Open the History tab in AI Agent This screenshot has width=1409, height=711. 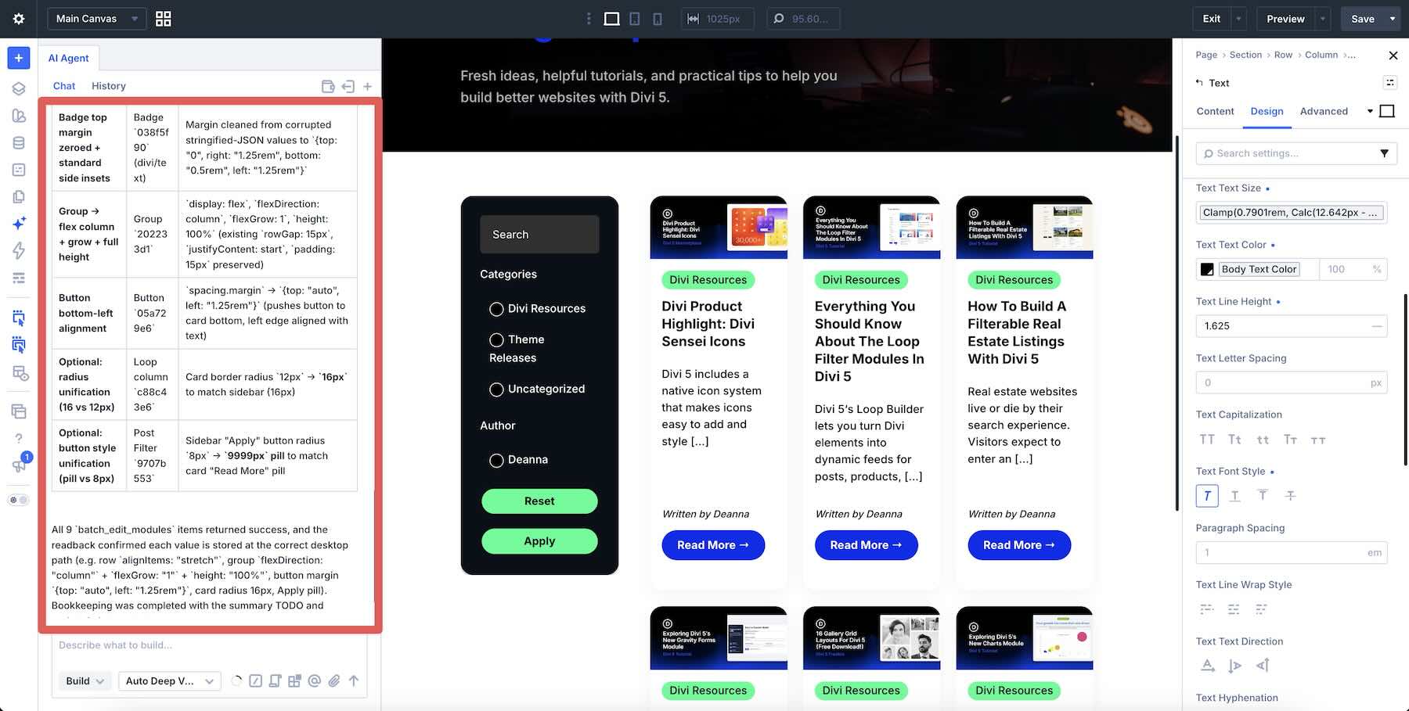pos(108,86)
